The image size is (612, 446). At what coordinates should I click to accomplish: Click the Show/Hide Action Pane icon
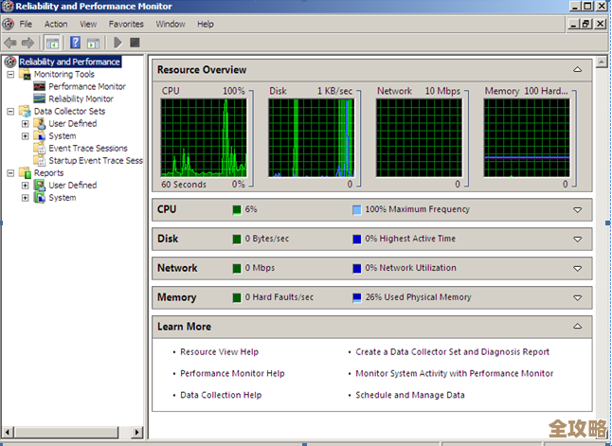pos(93,43)
